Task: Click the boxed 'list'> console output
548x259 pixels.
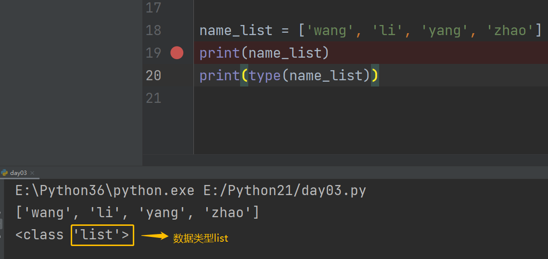Action: [x=102, y=235]
